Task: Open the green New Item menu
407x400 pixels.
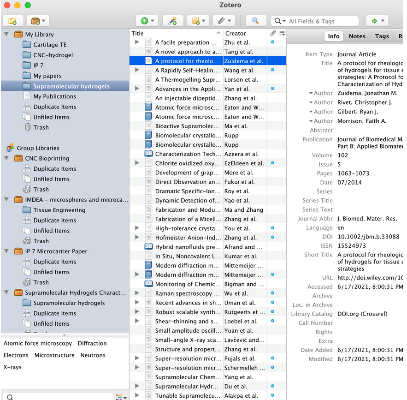Action: [x=147, y=21]
